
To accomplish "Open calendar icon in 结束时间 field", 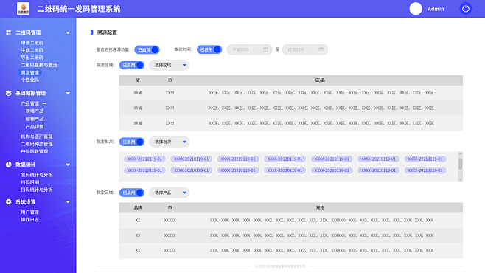I will click(321, 49).
